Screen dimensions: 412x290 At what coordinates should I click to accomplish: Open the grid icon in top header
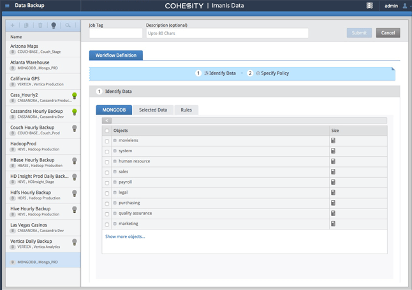click(x=369, y=6)
